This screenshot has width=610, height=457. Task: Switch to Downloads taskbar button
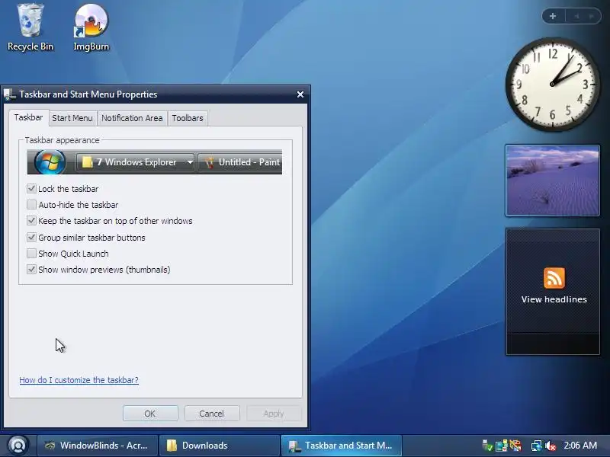[220, 446]
